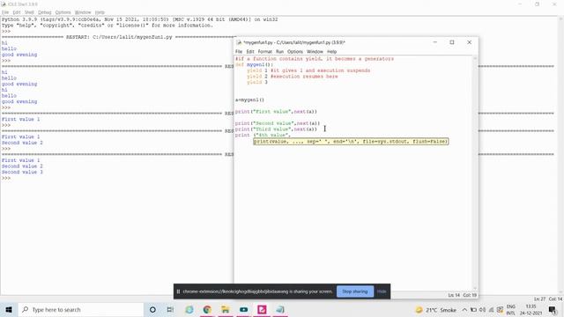
Task: Maximize the mygenfun1.py editor window
Action: [x=452, y=42]
